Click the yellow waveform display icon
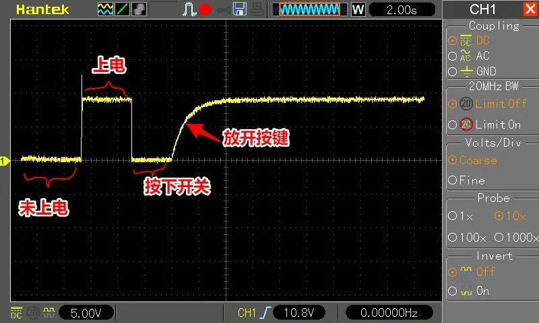The width and height of the screenshot is (539, 323). click(x=105, y=9)
